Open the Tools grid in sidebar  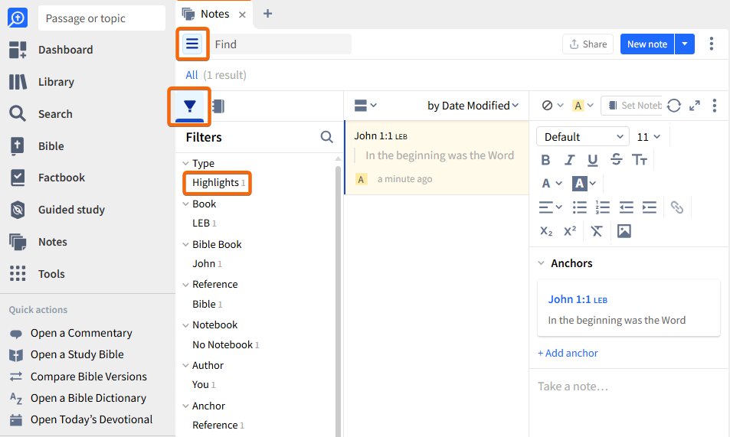pyautogui.click(x=38, y=274)
